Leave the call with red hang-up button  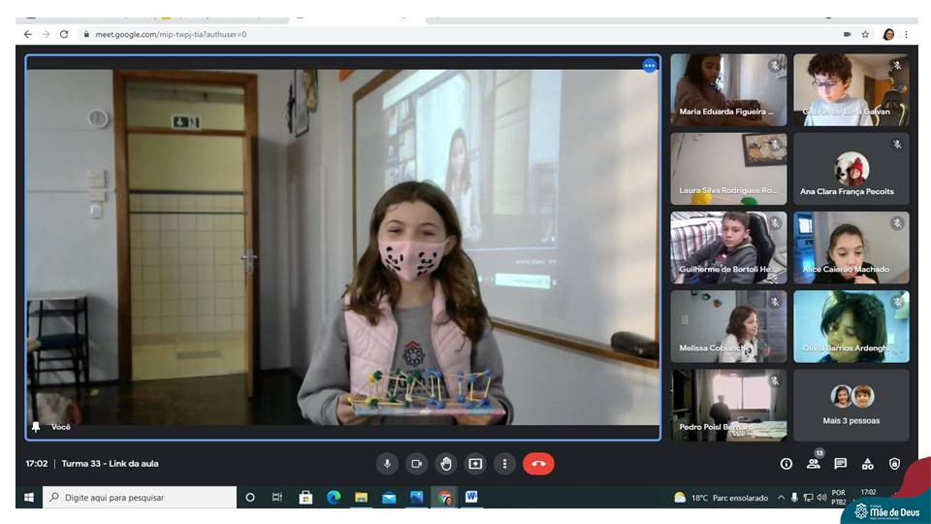pos(538,464)
